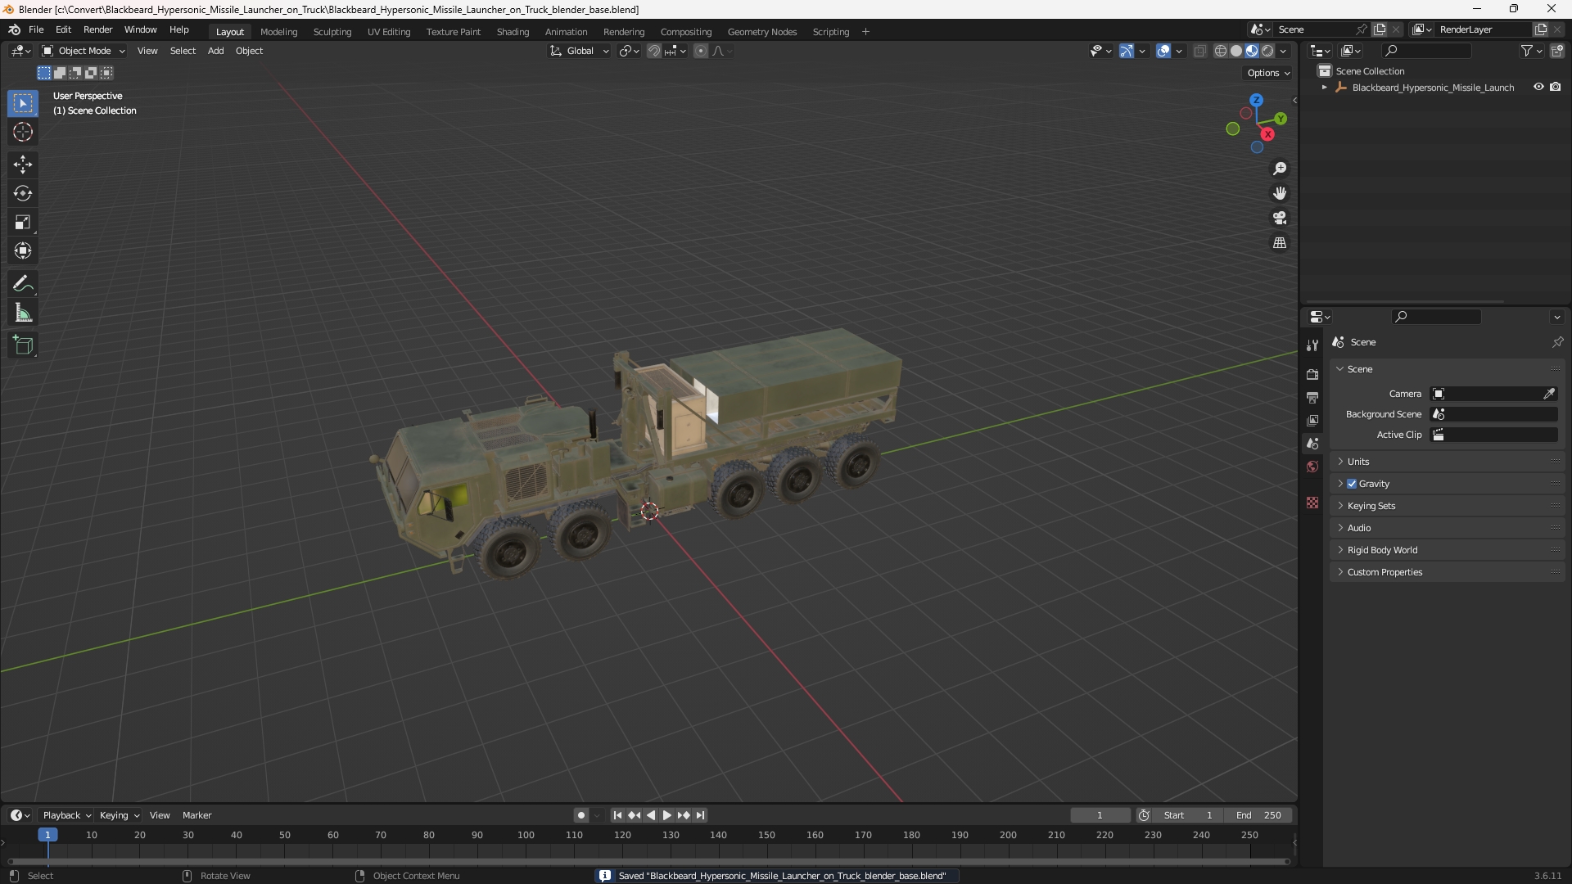Open the Object Mode dropdown
Viewport: 1572px width, 884px height.
[83, 51]
